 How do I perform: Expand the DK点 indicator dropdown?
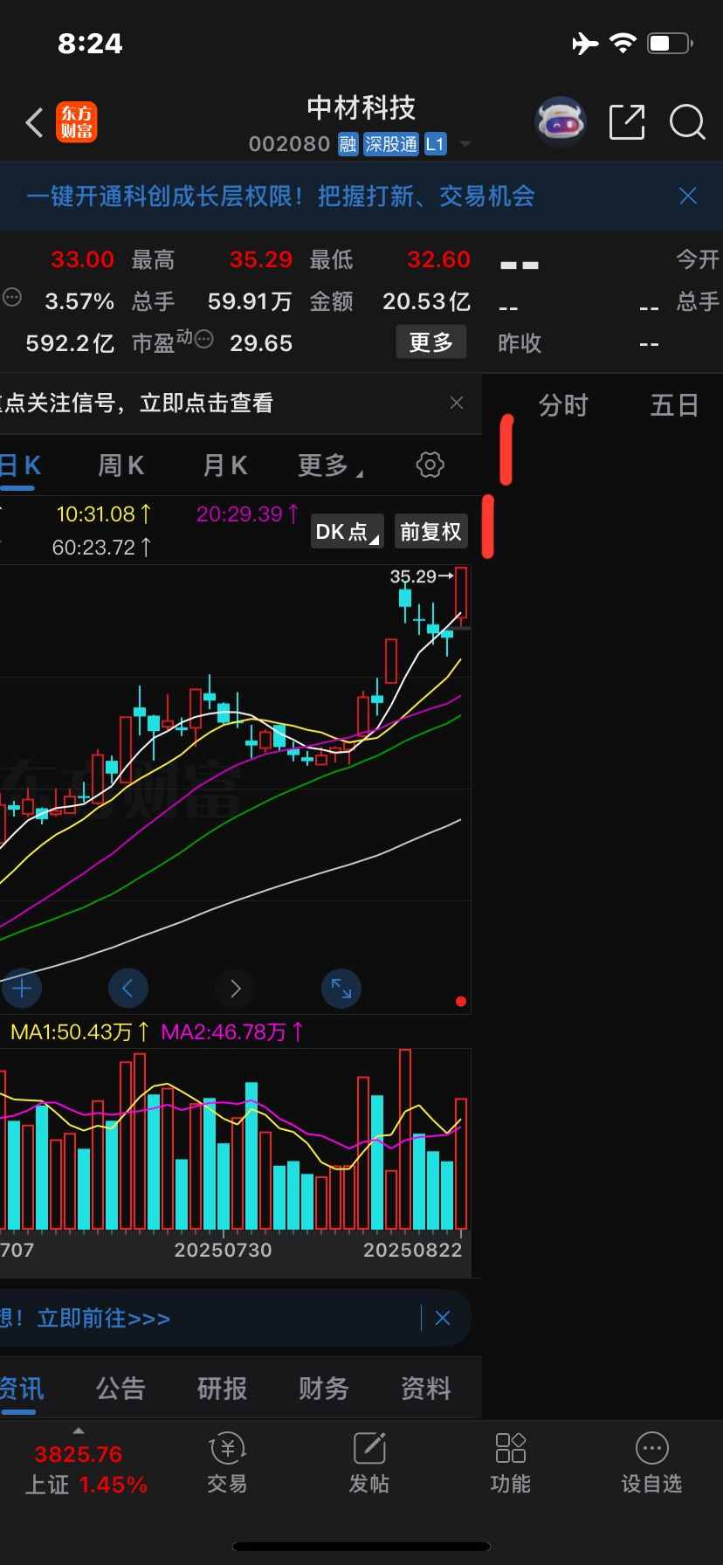[348, 531]
